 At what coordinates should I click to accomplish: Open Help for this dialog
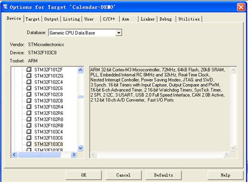[x=225, y=175]
